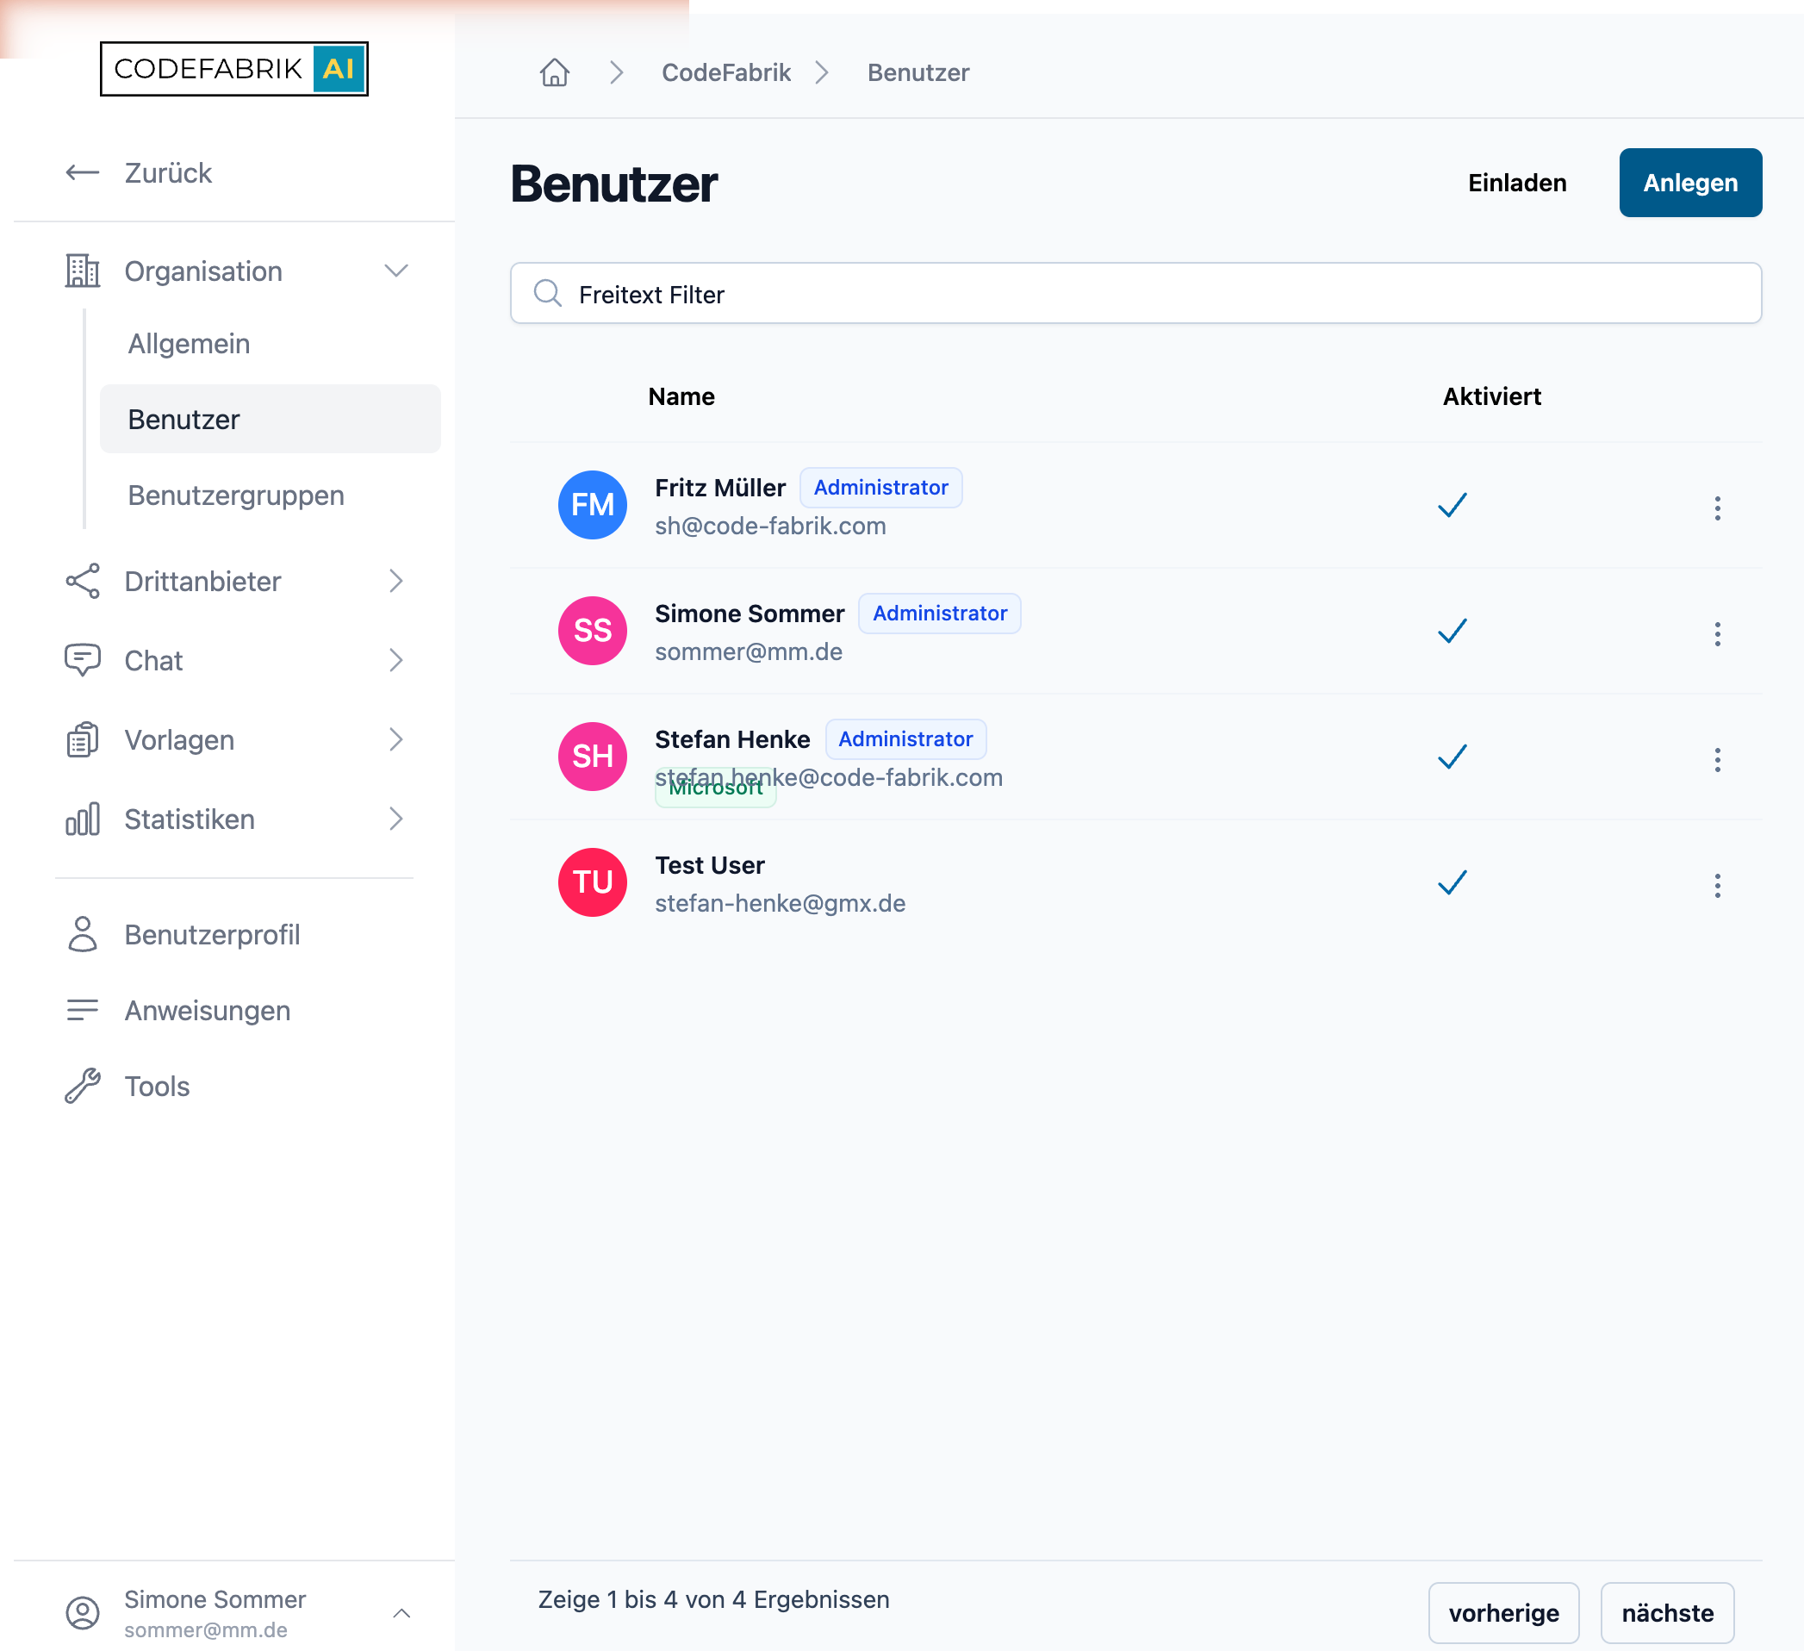Screen dimensions: 1804x1651
Task: Click the activated checkmark for Fritz Müller
Action: point(1453,505)
